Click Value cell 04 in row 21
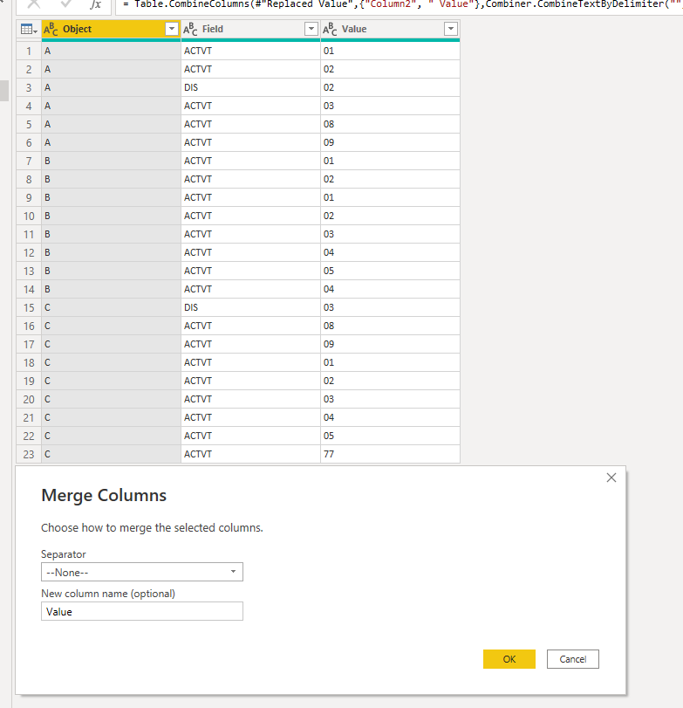 390,417
